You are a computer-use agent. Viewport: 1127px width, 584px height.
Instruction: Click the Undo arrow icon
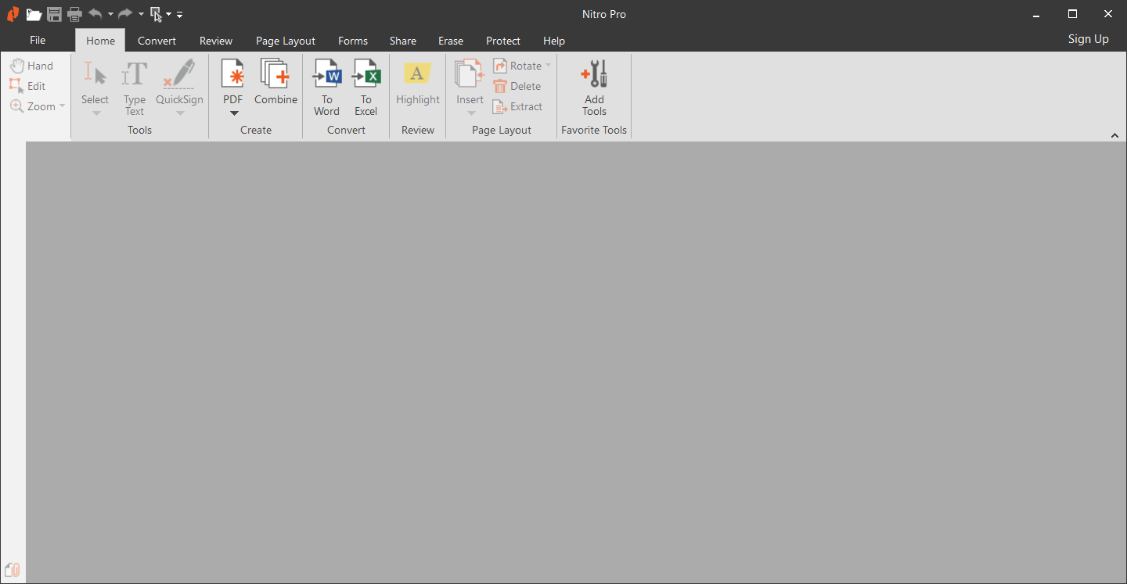coord(95,13)
